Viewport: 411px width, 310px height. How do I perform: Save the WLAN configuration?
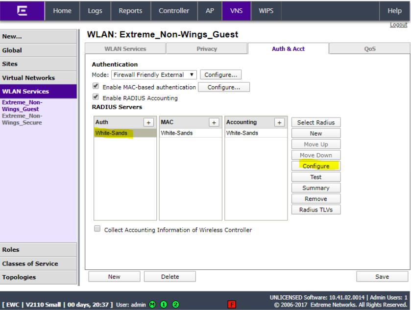[x=382, y=277]
